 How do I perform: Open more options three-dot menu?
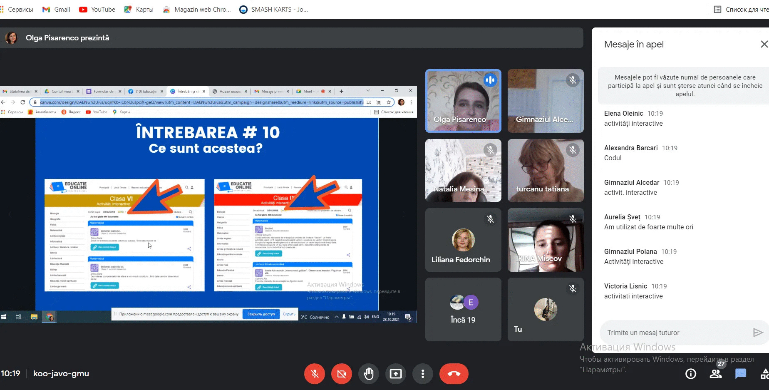tap(423, 374)
